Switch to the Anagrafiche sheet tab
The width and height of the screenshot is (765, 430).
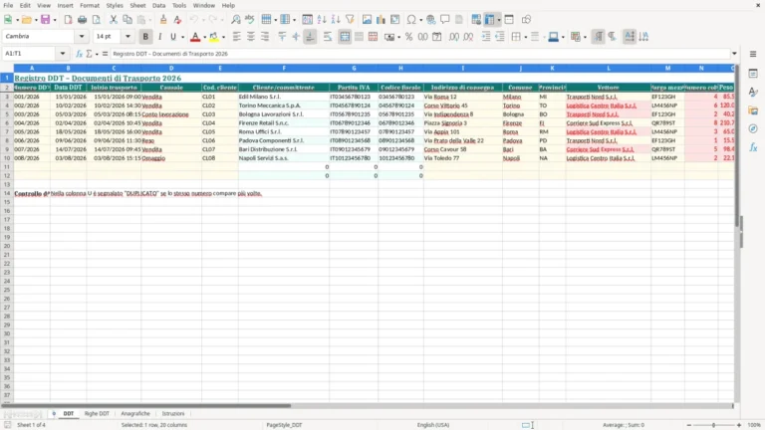[x=135, y=413]
